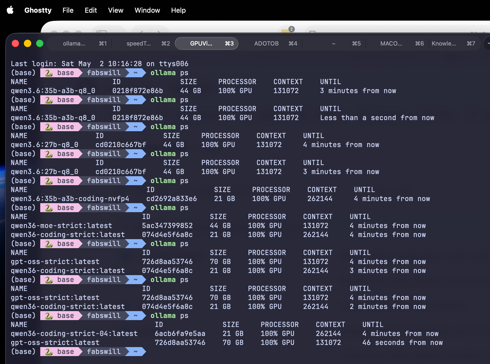Click model ID 0218f872e86b with 3 minutes
This screenshot has height=364, width=490.
pyautogui.click(x=138, y=91)
